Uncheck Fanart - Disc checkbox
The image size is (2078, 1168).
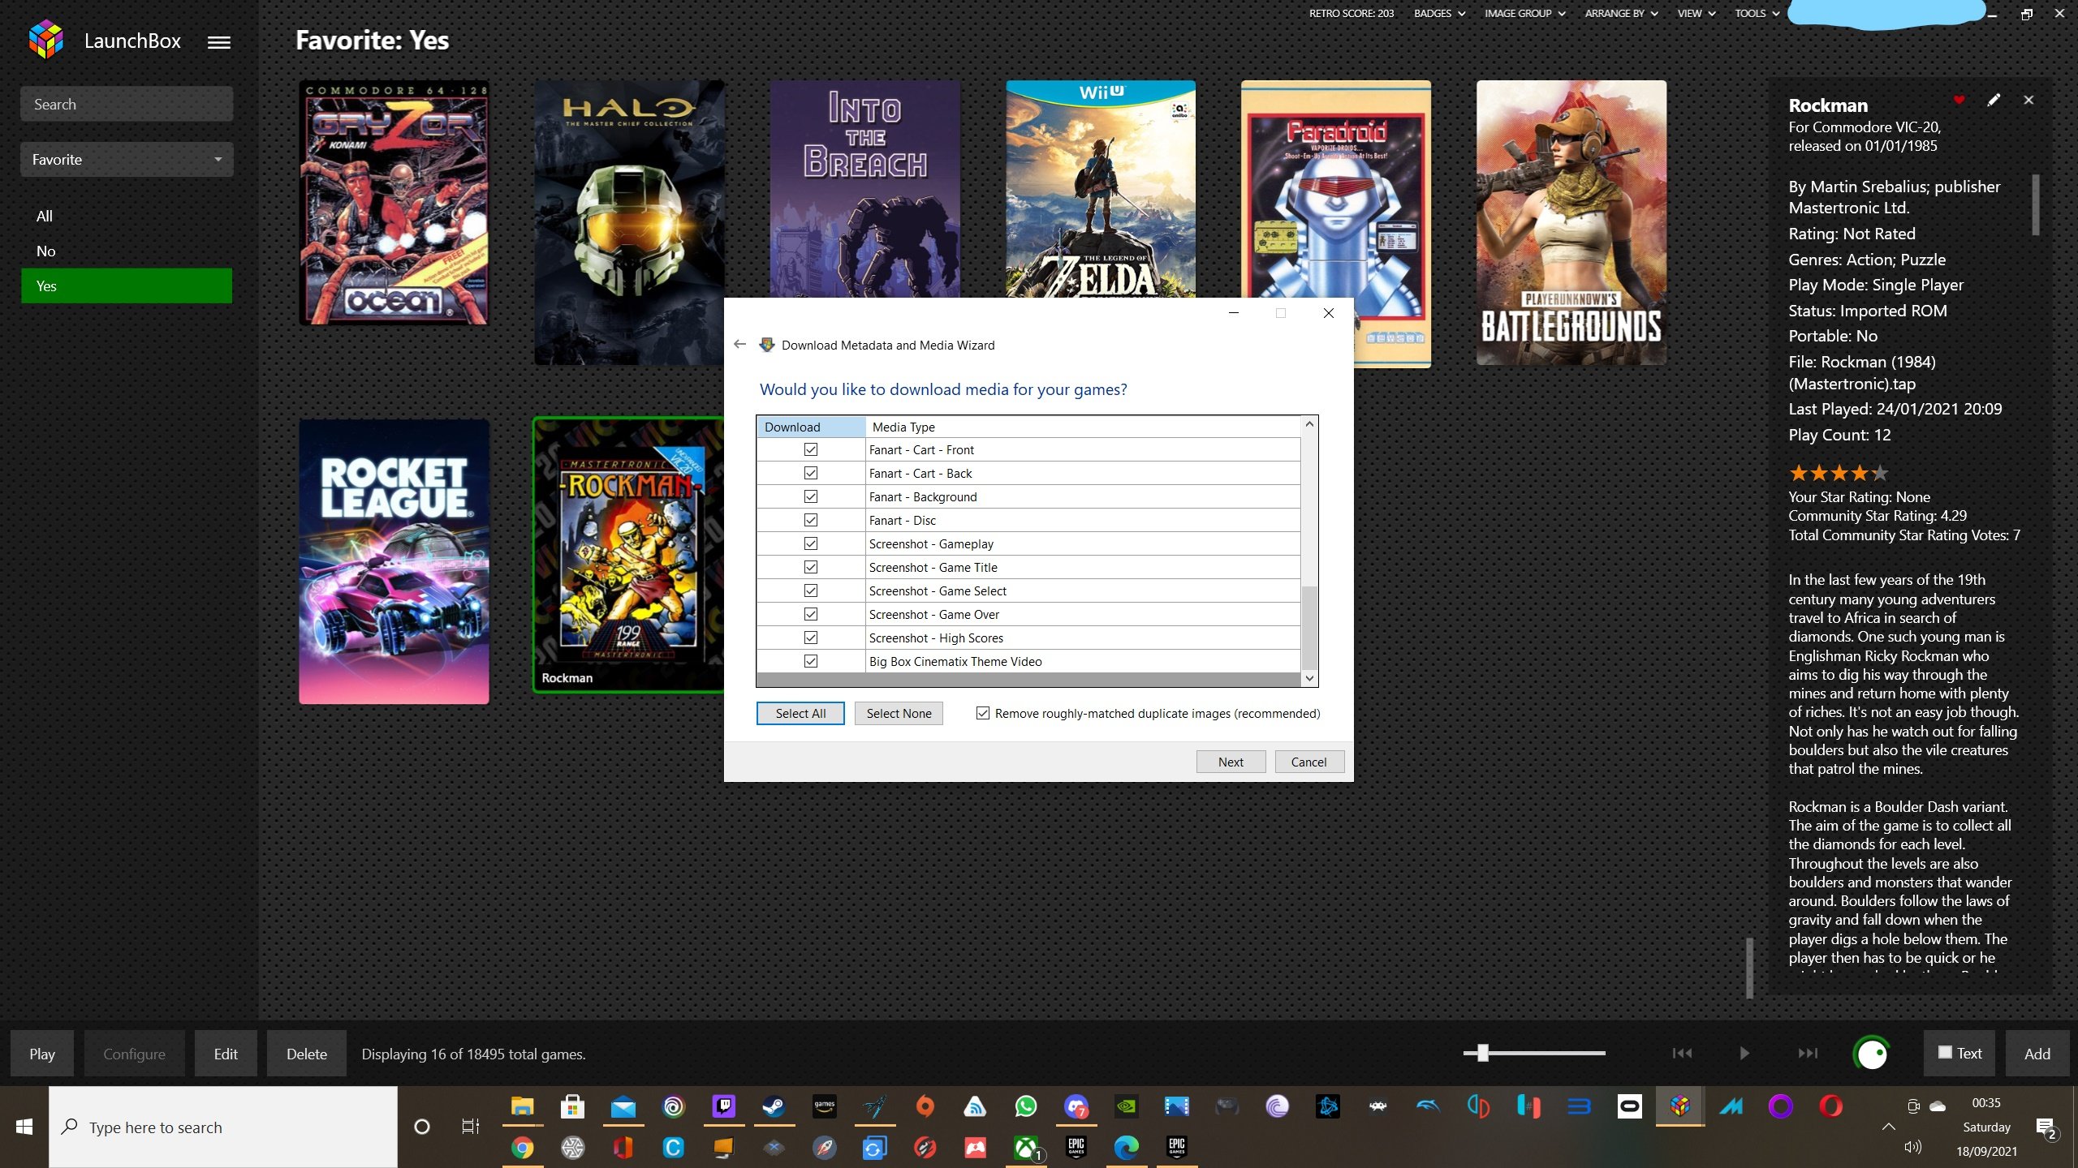811,520
